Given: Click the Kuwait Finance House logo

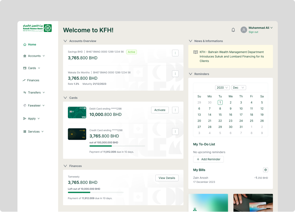Looking at the screenshot, I should 37,28.
